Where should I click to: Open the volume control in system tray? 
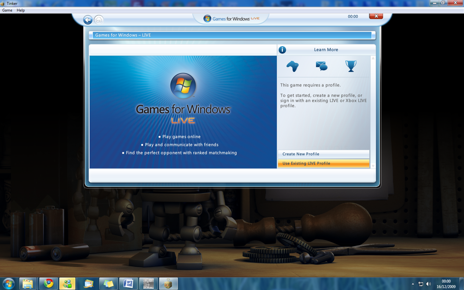pyautogui.click(x=429, y=284)
